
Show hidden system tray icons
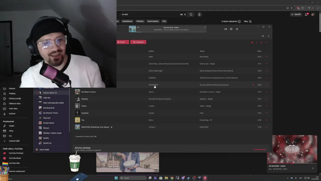[x=288, y=178]
